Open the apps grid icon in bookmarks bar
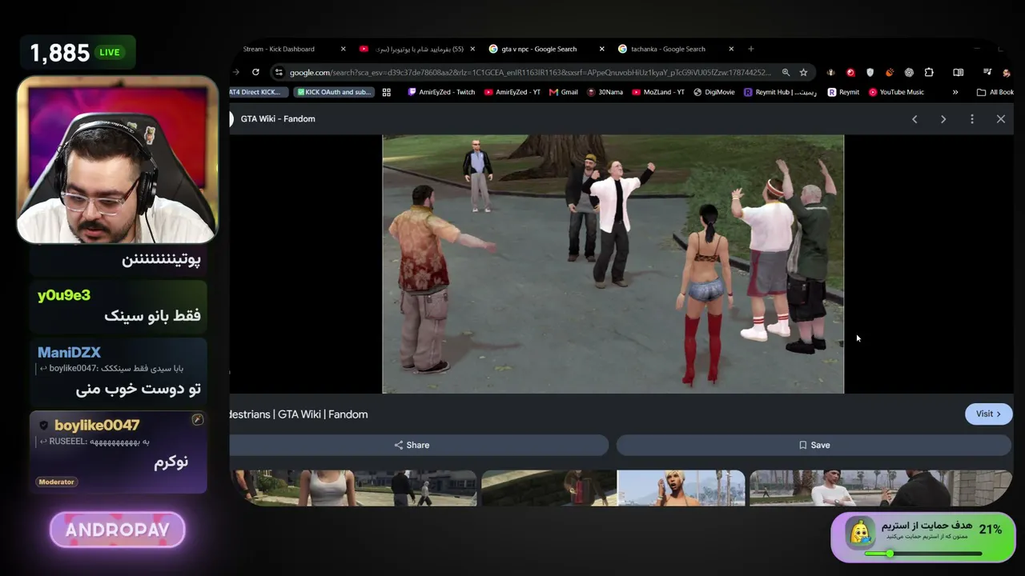1025x576 pixels. [386, 92]
